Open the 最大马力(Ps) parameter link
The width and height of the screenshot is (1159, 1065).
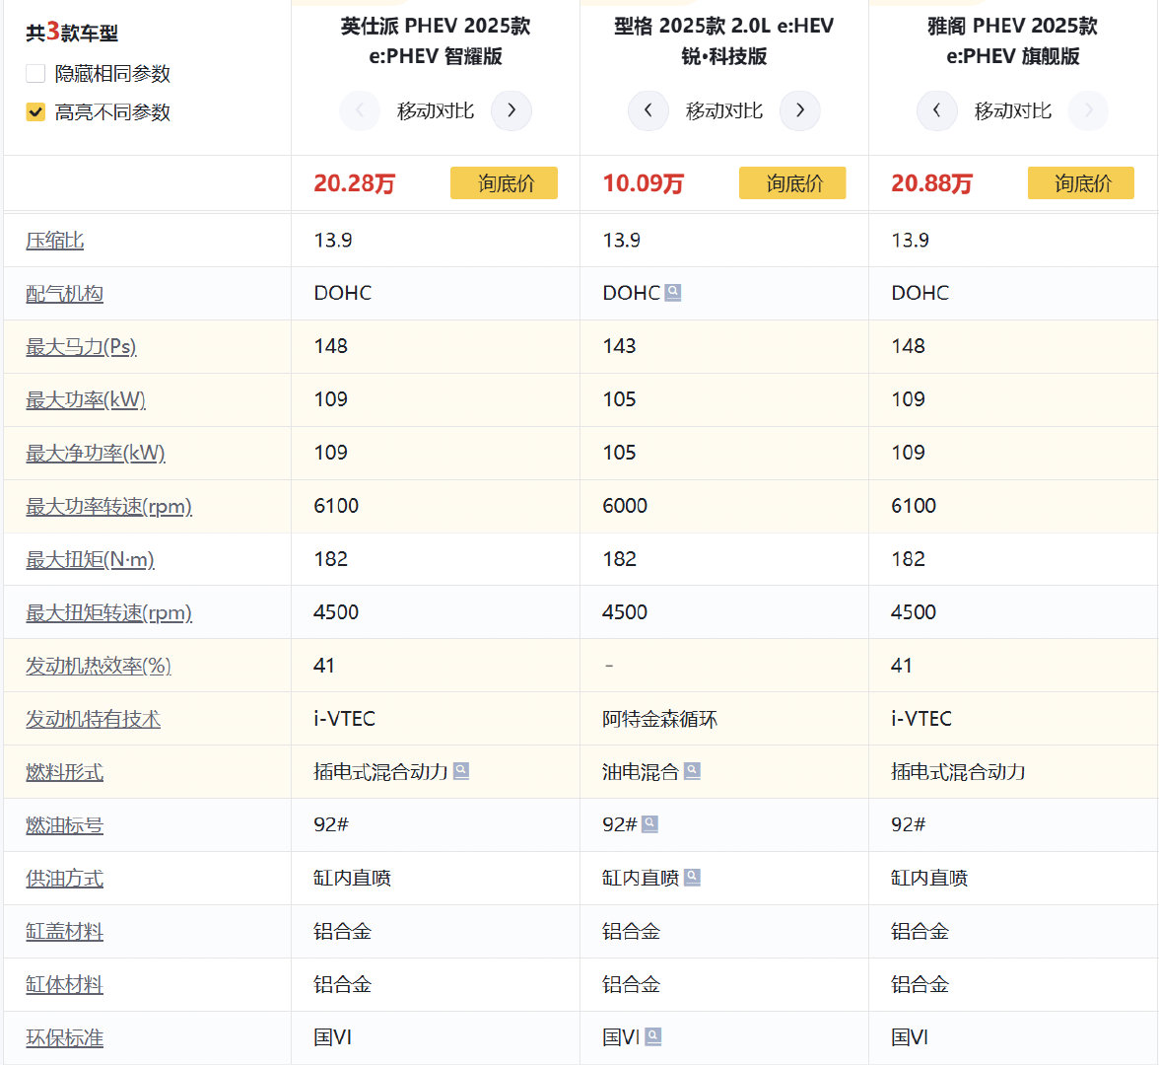point(81,347)
